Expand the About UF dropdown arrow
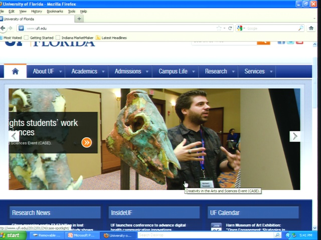The image size is (321, 240). tap(60, 71)
